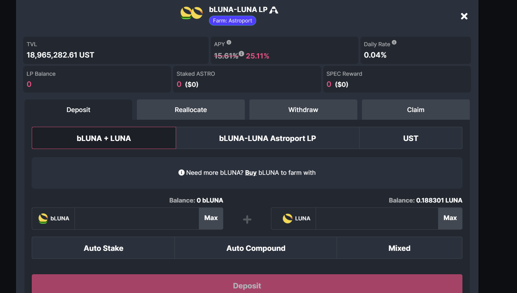This screenshot has height=293, width=517.
Task: Click the Astroport logo beside the title
Action: tap(274, 10)
